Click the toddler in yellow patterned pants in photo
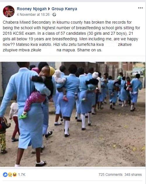This screenshot has width=146, height=184. [4, 135]
